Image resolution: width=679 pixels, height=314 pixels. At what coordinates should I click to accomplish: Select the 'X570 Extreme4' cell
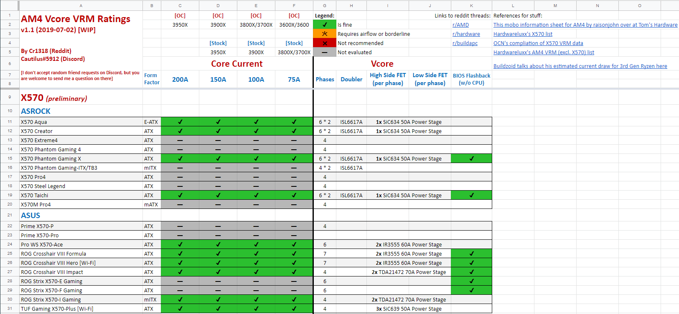[81, 140]
